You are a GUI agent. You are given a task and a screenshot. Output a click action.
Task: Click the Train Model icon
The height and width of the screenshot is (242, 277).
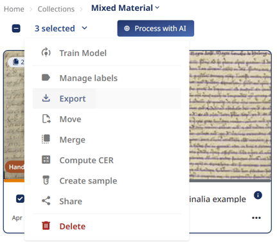[x=46, y=53]
